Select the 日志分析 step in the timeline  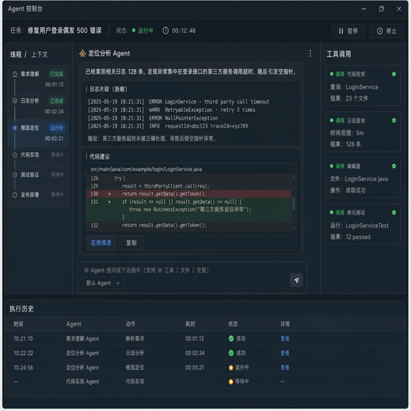point(38,106)
